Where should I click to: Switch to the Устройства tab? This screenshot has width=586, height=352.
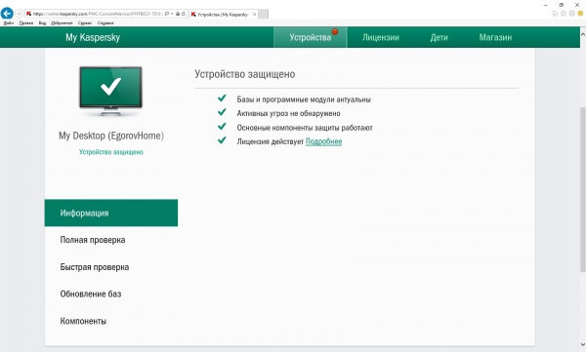(311, 37)
